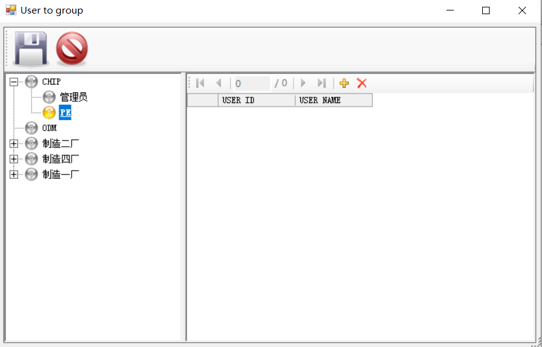Collapse the CHIP tree node

(14, 82)
